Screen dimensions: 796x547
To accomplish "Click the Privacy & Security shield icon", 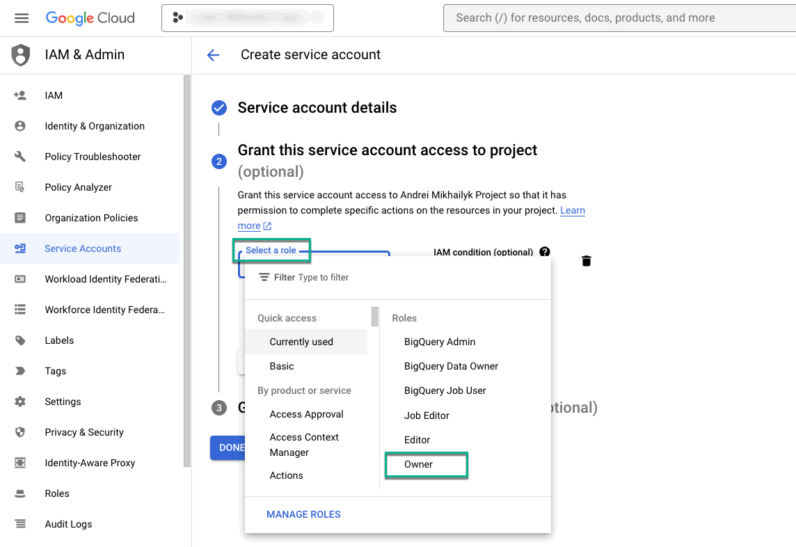I will (20, 432).
